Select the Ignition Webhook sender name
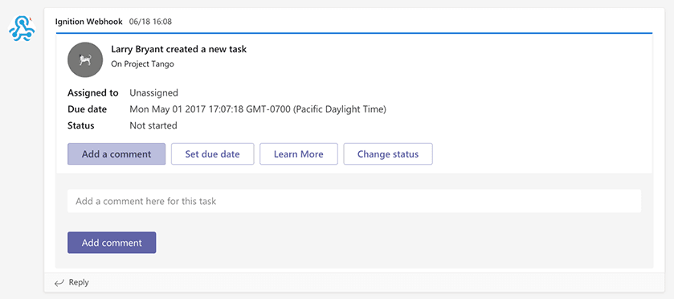 click(89, 22)
